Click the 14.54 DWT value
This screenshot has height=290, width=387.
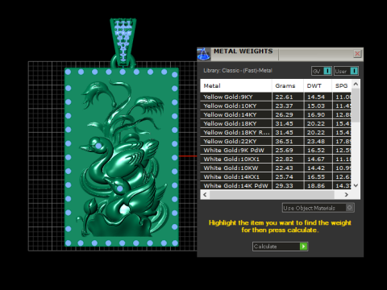click(x=316, y=97)
